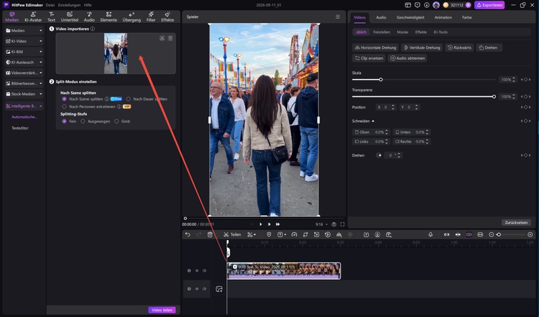
Task: Click the speed gauge icon in timeline toolbar
Action: click(x=294, y=235)
